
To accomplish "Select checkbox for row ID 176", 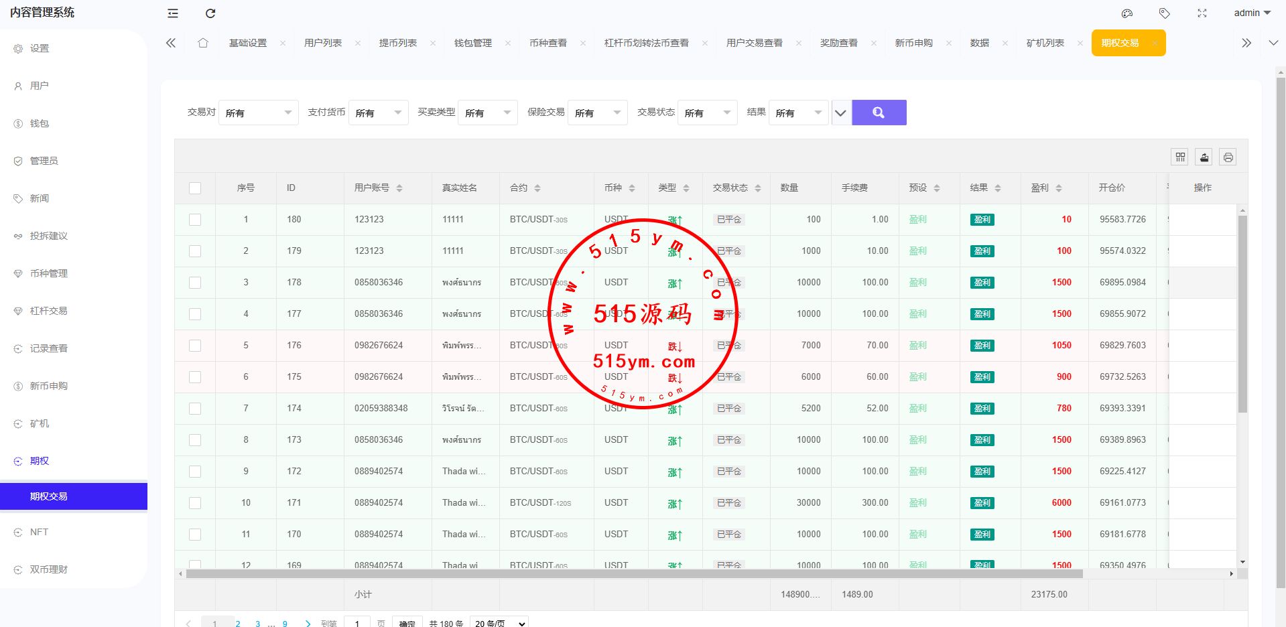I will pos(195,346).
